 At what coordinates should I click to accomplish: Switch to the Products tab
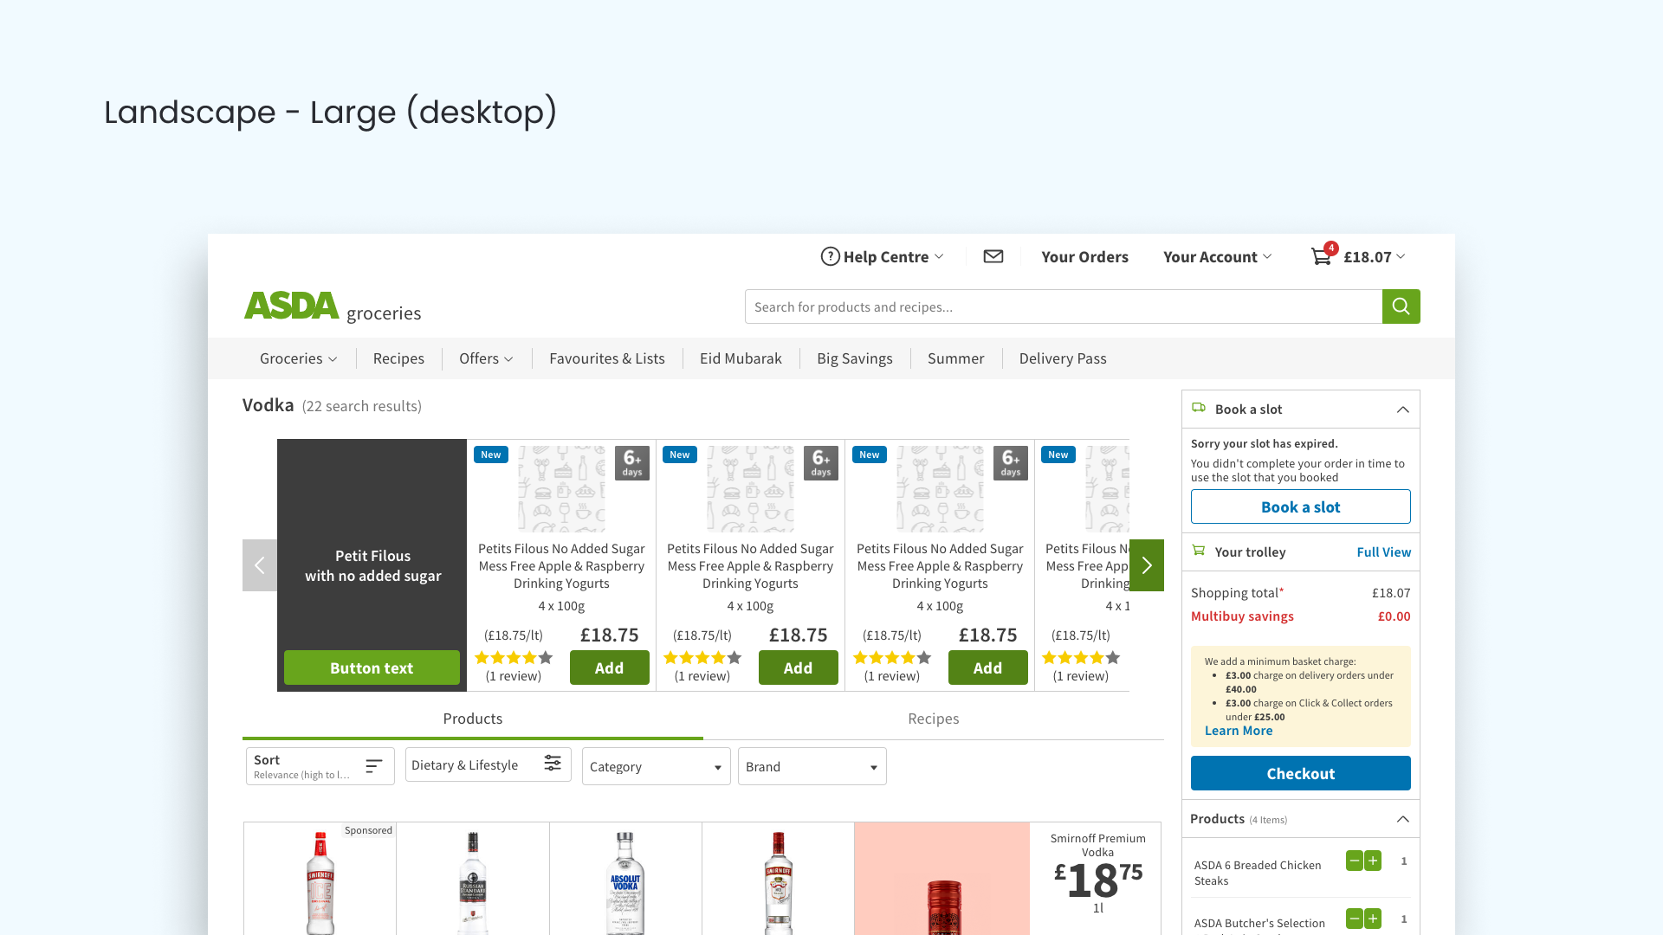(473, 719)
